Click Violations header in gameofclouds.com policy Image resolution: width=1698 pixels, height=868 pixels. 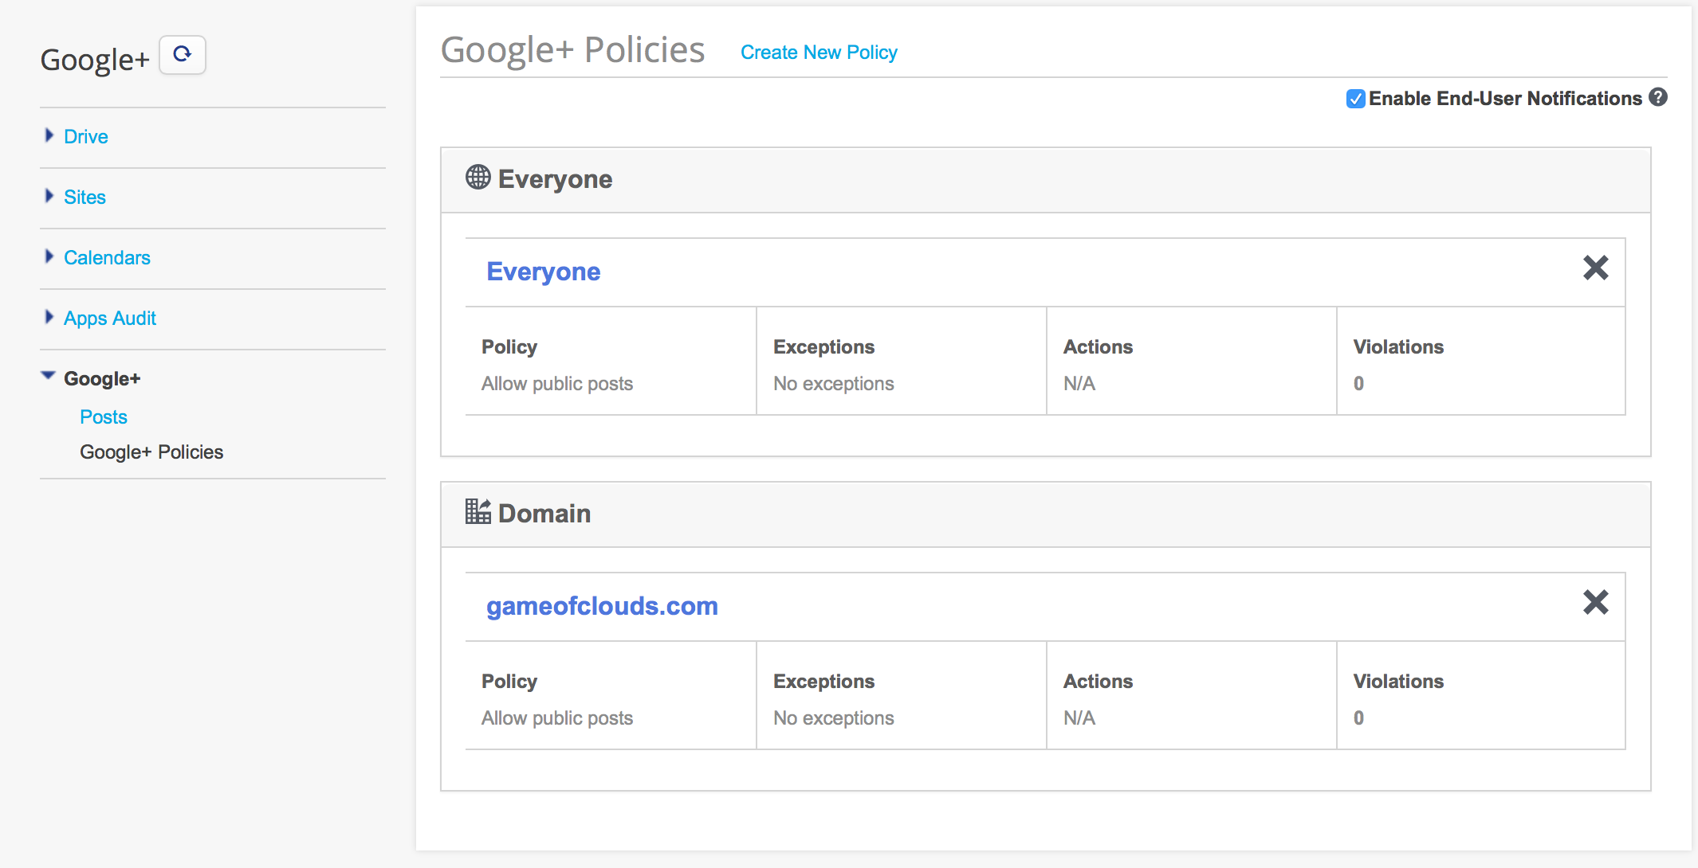[1399, 682]
